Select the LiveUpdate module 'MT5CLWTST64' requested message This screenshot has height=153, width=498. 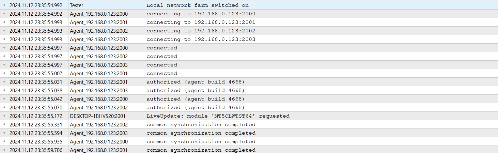coord(218,116)
